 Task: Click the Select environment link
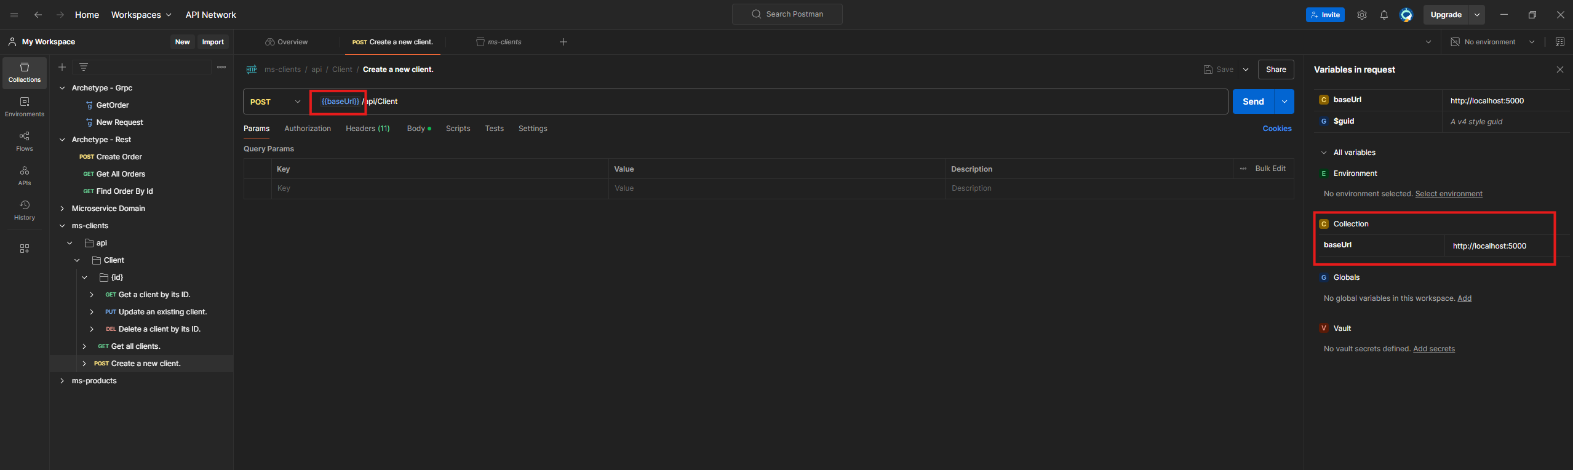coord(1449,194)
